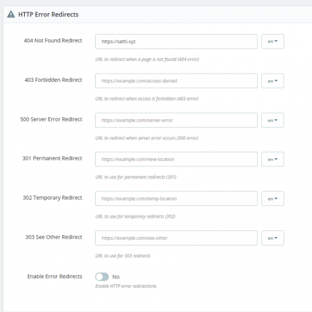312x312 pixels.
Task: Click the 403 Forbidden Redirect URL field
Action: (176, 81)
